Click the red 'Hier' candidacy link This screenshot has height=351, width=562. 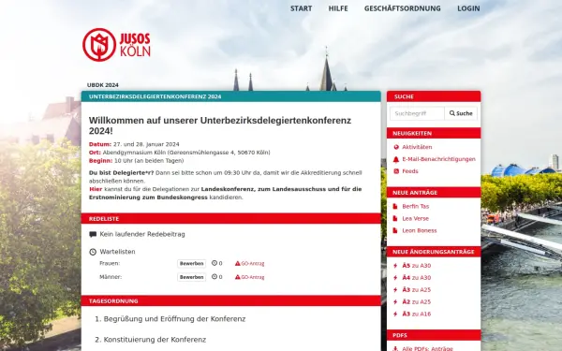pos(96,189)
